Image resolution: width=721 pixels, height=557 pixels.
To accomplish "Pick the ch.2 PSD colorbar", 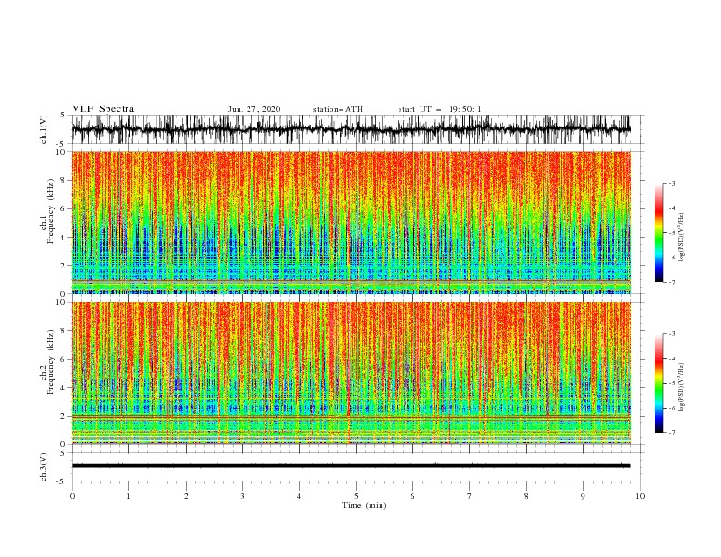I will point(658,383).
